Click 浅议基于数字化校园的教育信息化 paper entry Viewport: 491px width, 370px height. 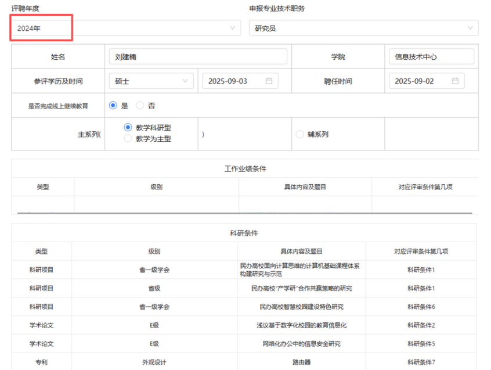tap(301, 325)
